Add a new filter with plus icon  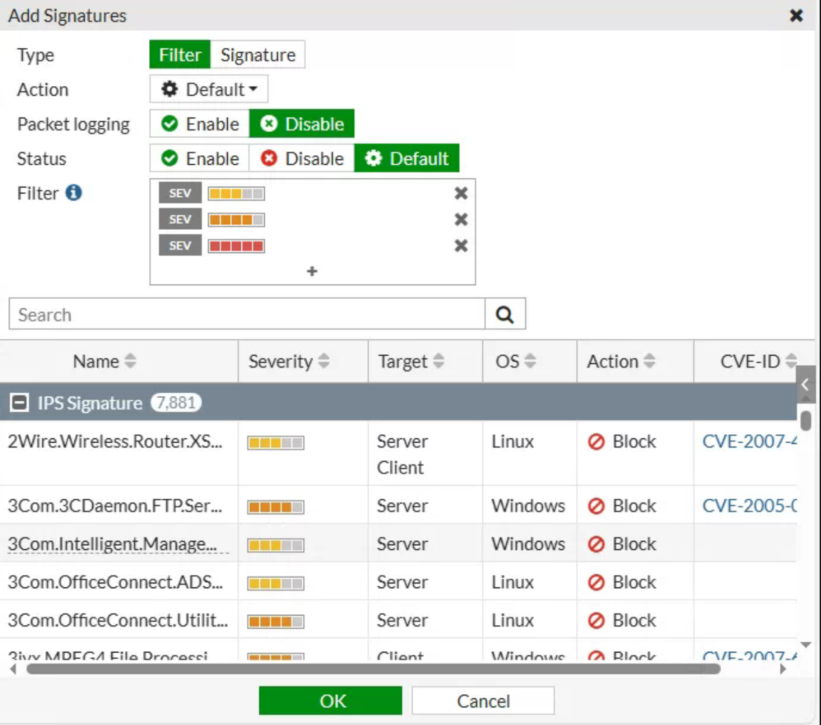[312, 272]
